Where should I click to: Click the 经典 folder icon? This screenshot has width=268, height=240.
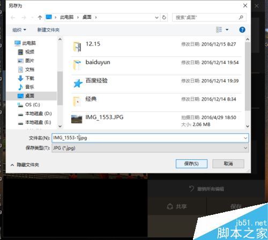pyautogui.click(x=77, y=102)
